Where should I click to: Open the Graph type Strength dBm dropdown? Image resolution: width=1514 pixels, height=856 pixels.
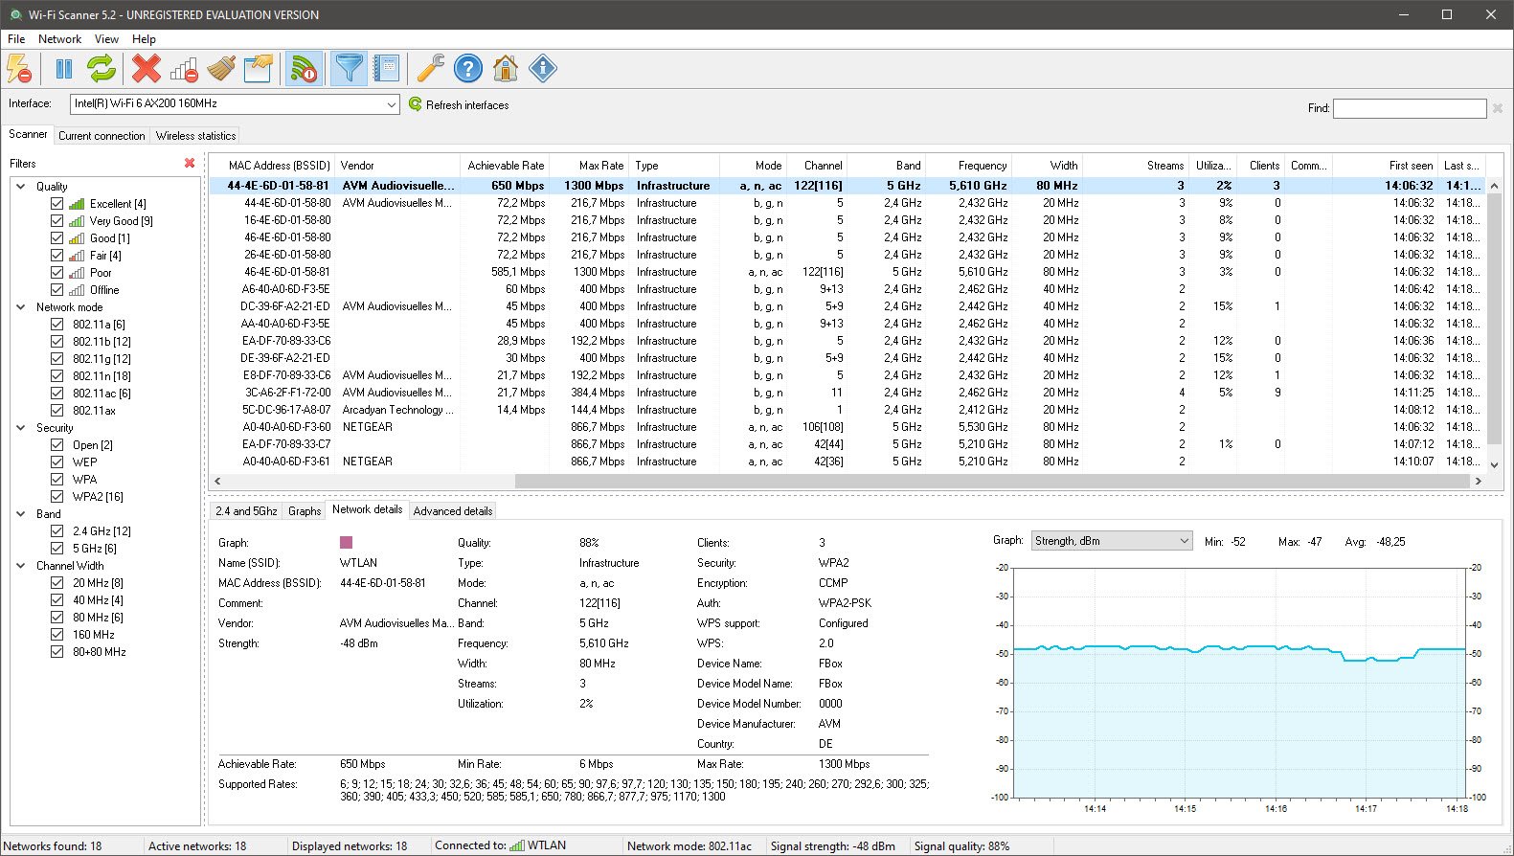[1111, 541]
